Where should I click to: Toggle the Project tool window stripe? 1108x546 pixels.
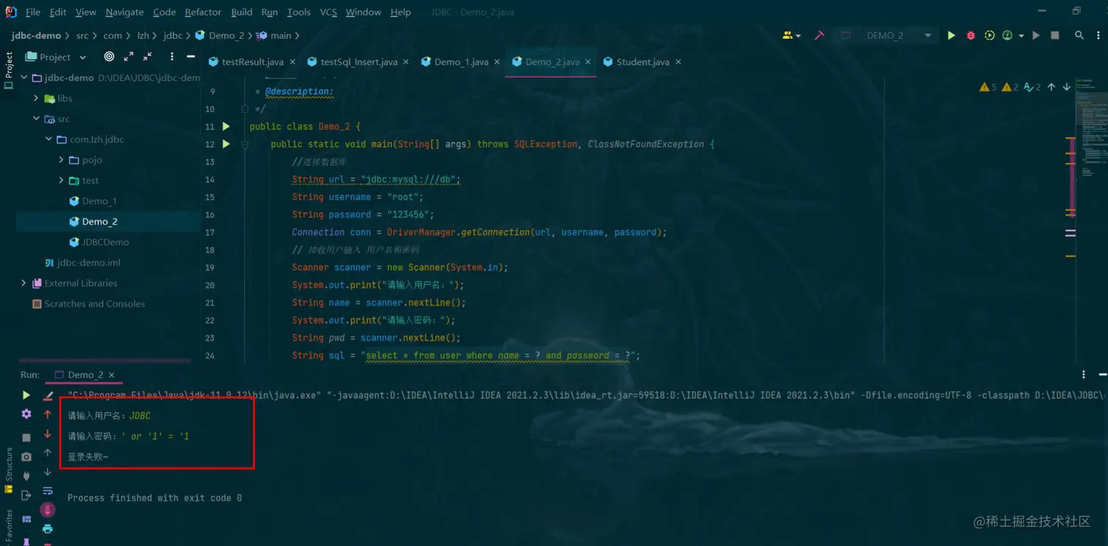tap(9, 70)
